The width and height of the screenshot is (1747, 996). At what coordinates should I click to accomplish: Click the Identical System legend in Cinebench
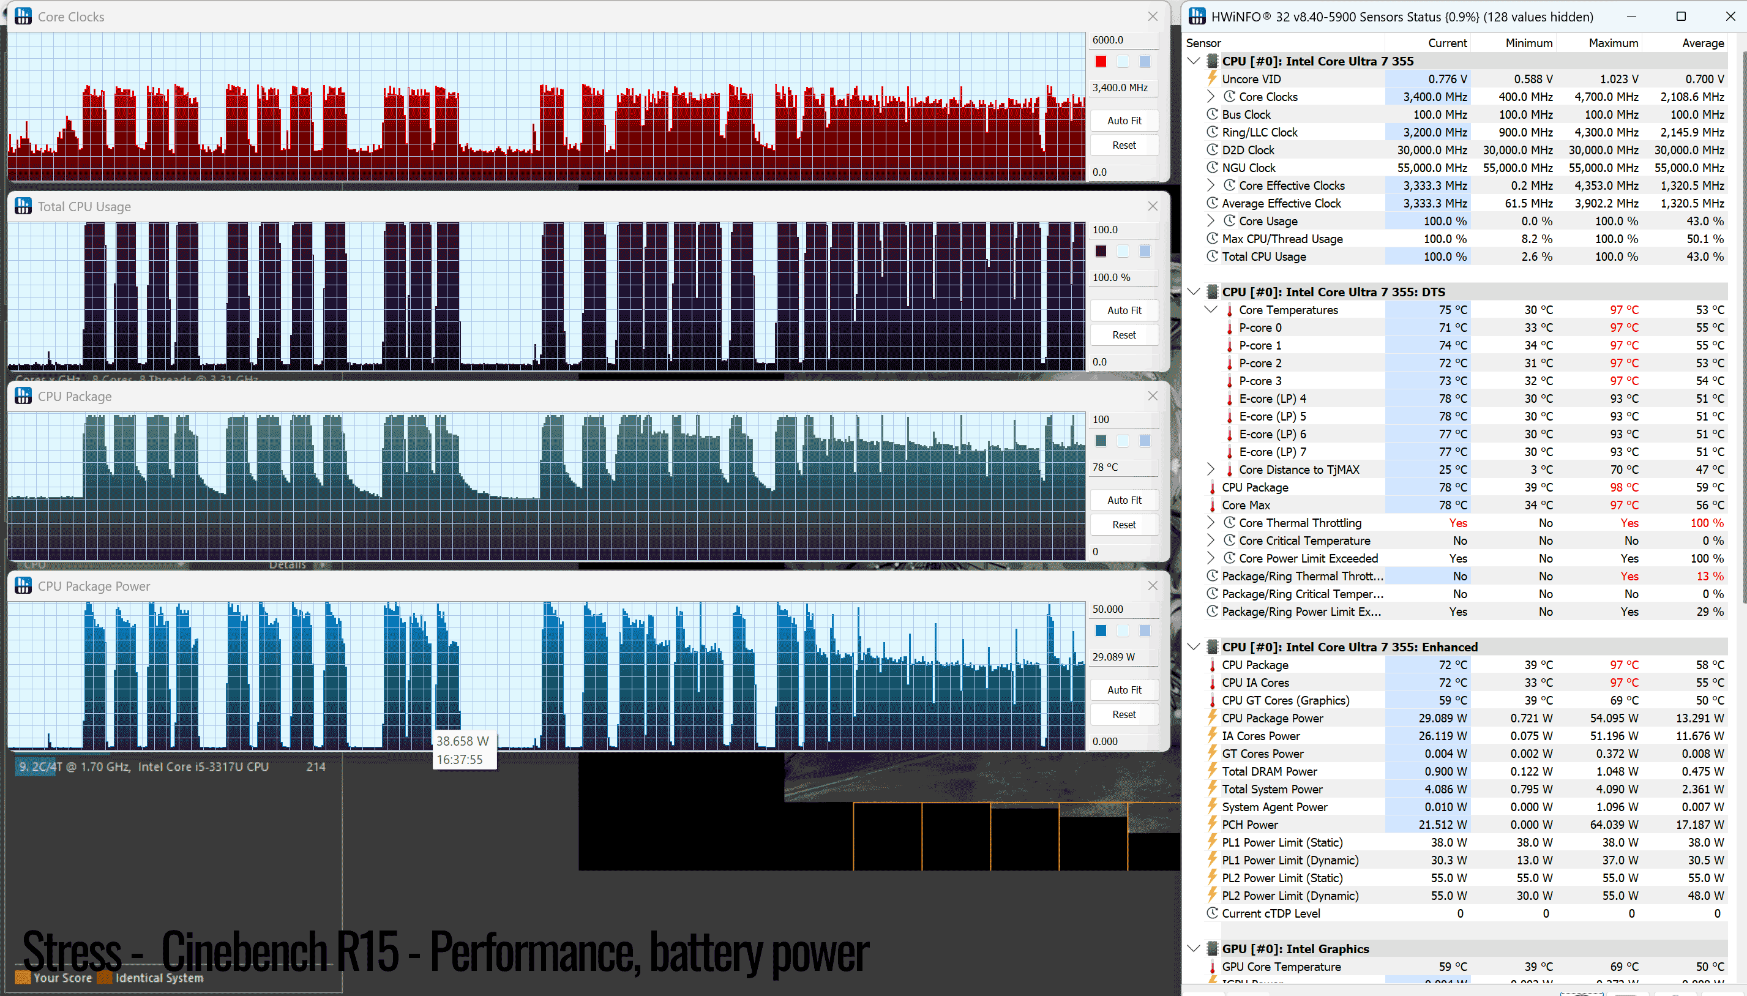[x=151, y=978]
